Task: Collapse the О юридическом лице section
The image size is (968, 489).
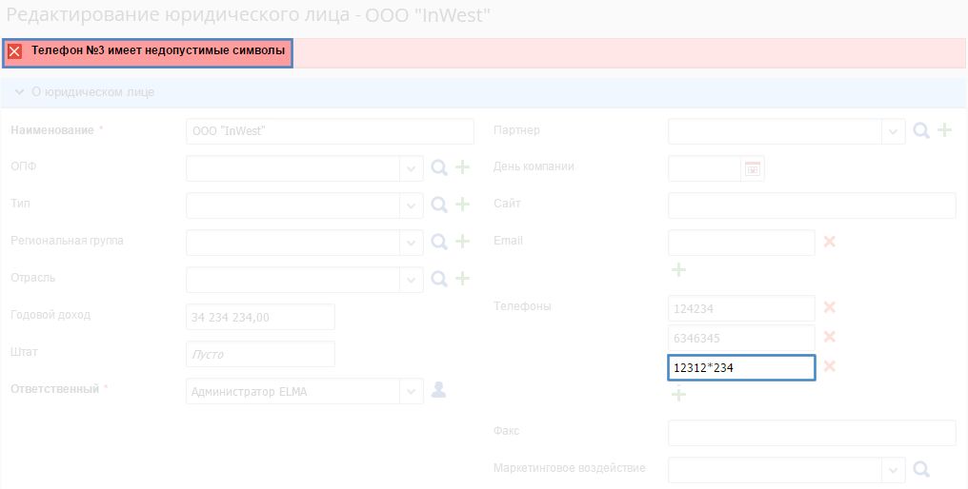Action: coord(19,92)
